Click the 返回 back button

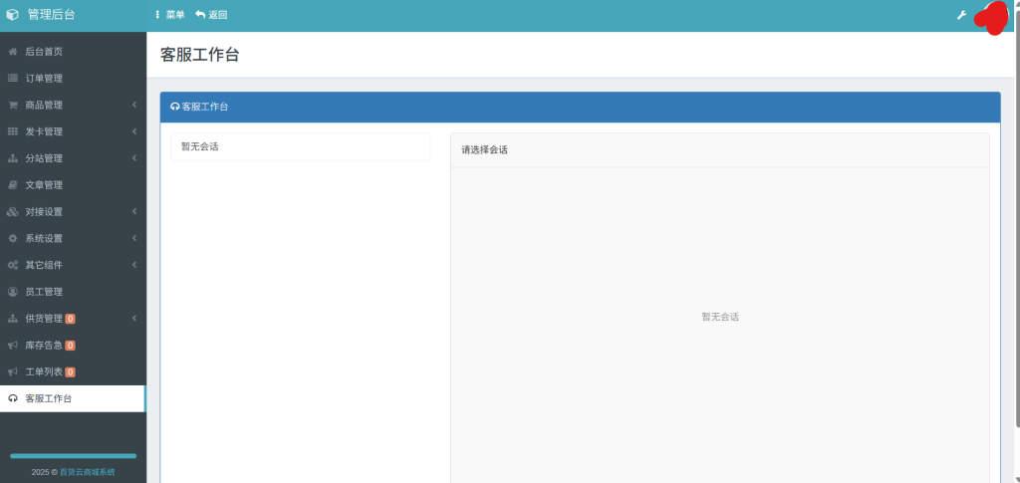[x=211, y=15]
